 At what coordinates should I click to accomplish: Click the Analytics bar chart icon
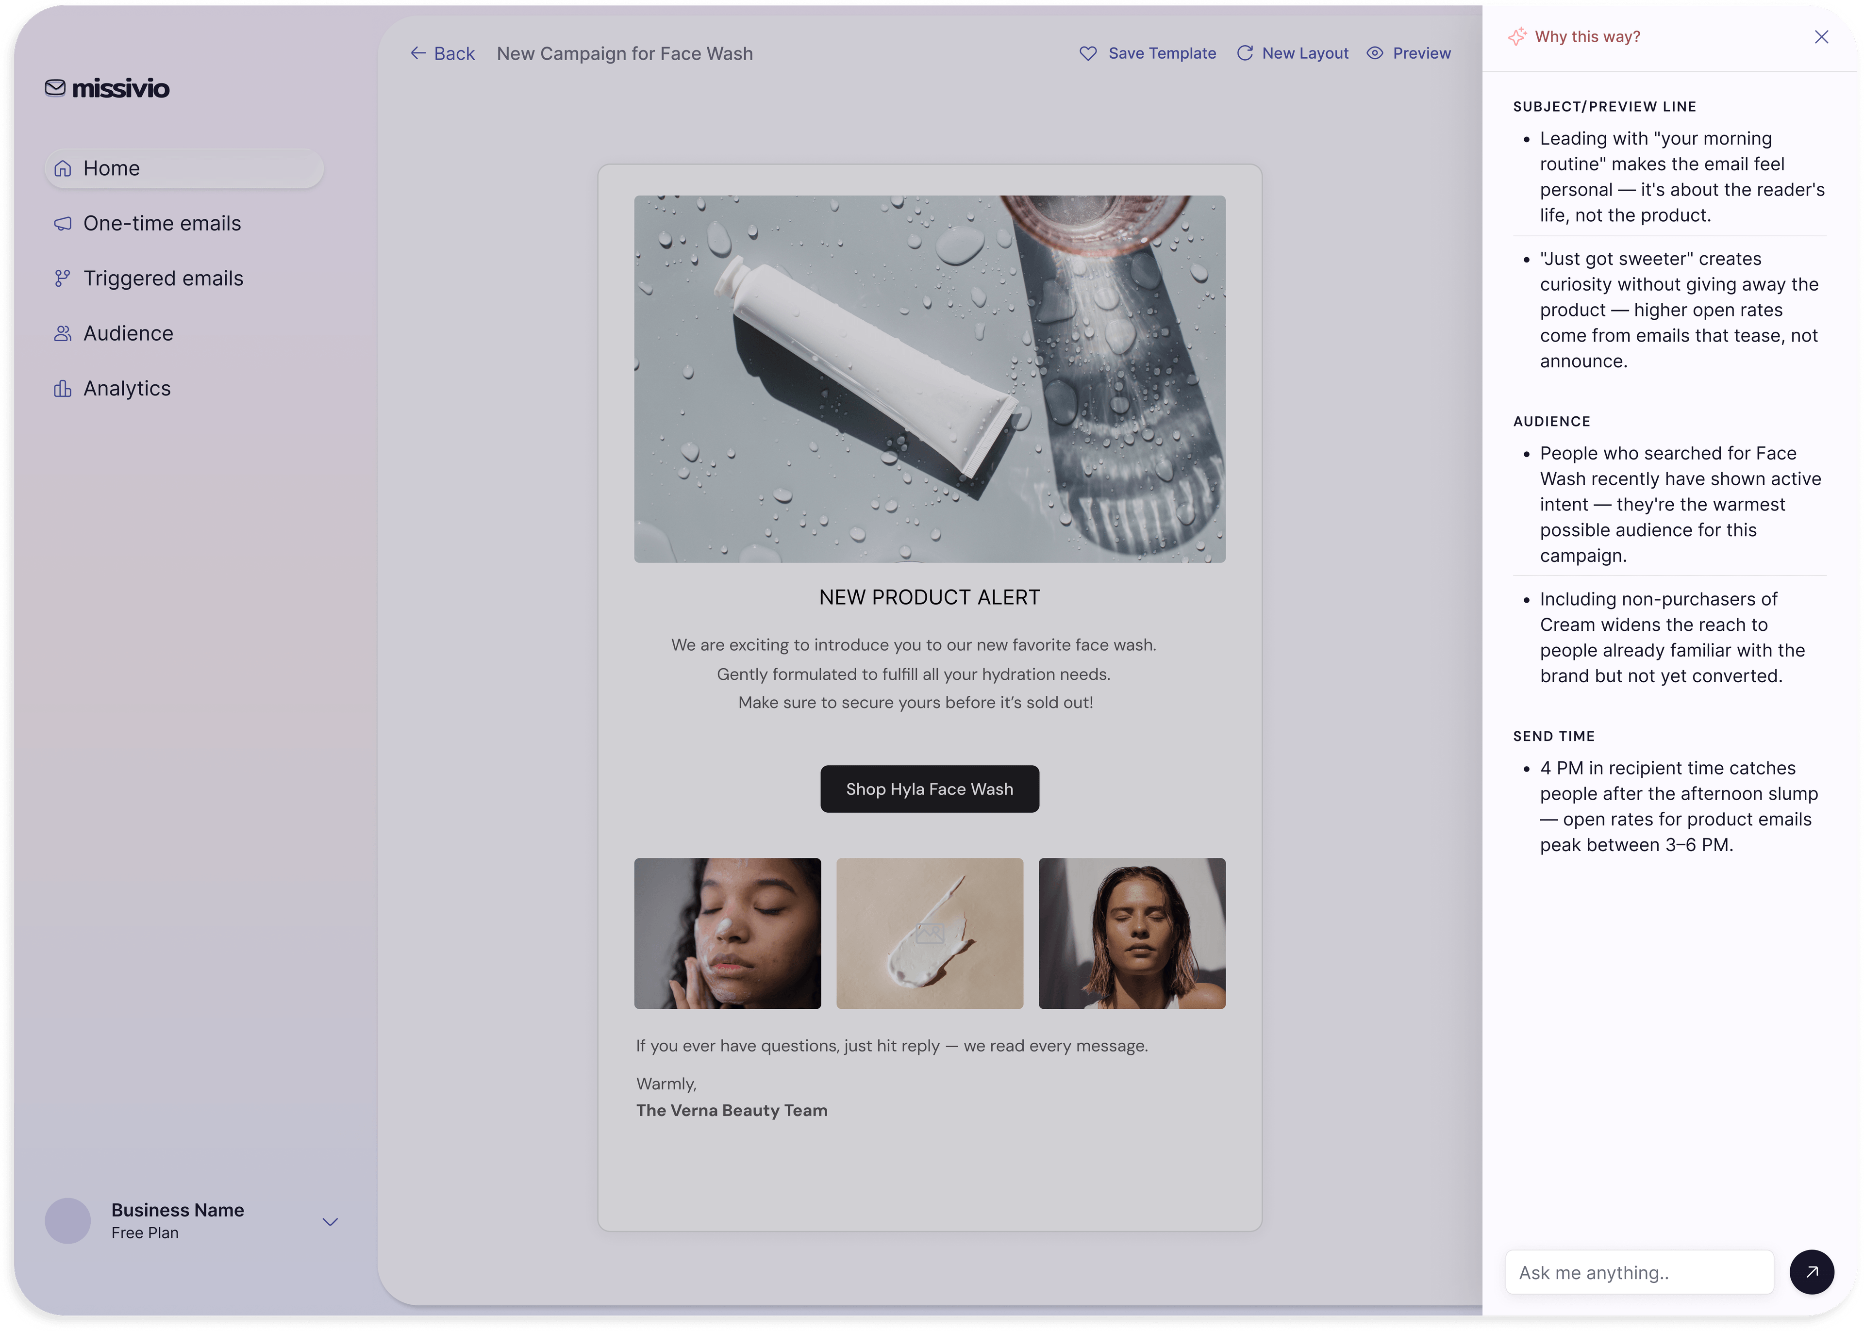coord(62,389)
